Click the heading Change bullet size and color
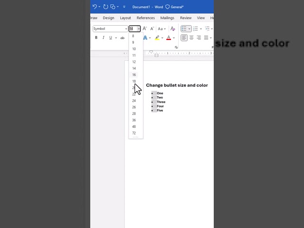 (177, 85)
